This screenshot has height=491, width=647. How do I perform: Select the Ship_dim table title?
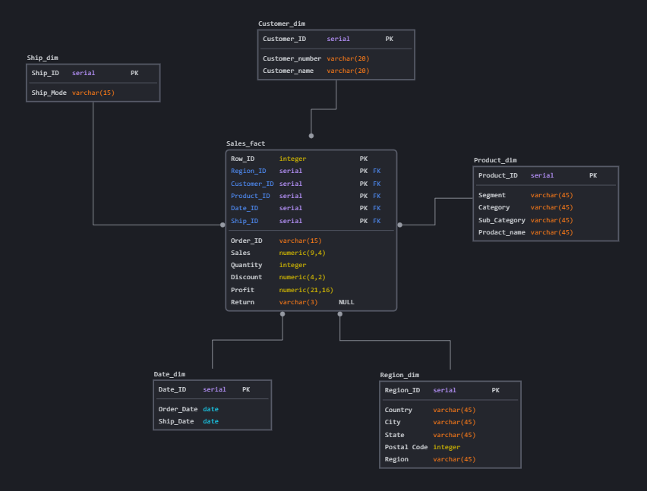(42, 57)
